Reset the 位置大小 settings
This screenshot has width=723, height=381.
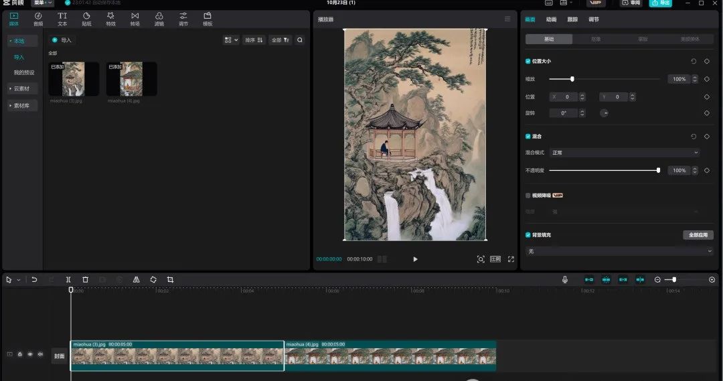[x=693, y=61]
